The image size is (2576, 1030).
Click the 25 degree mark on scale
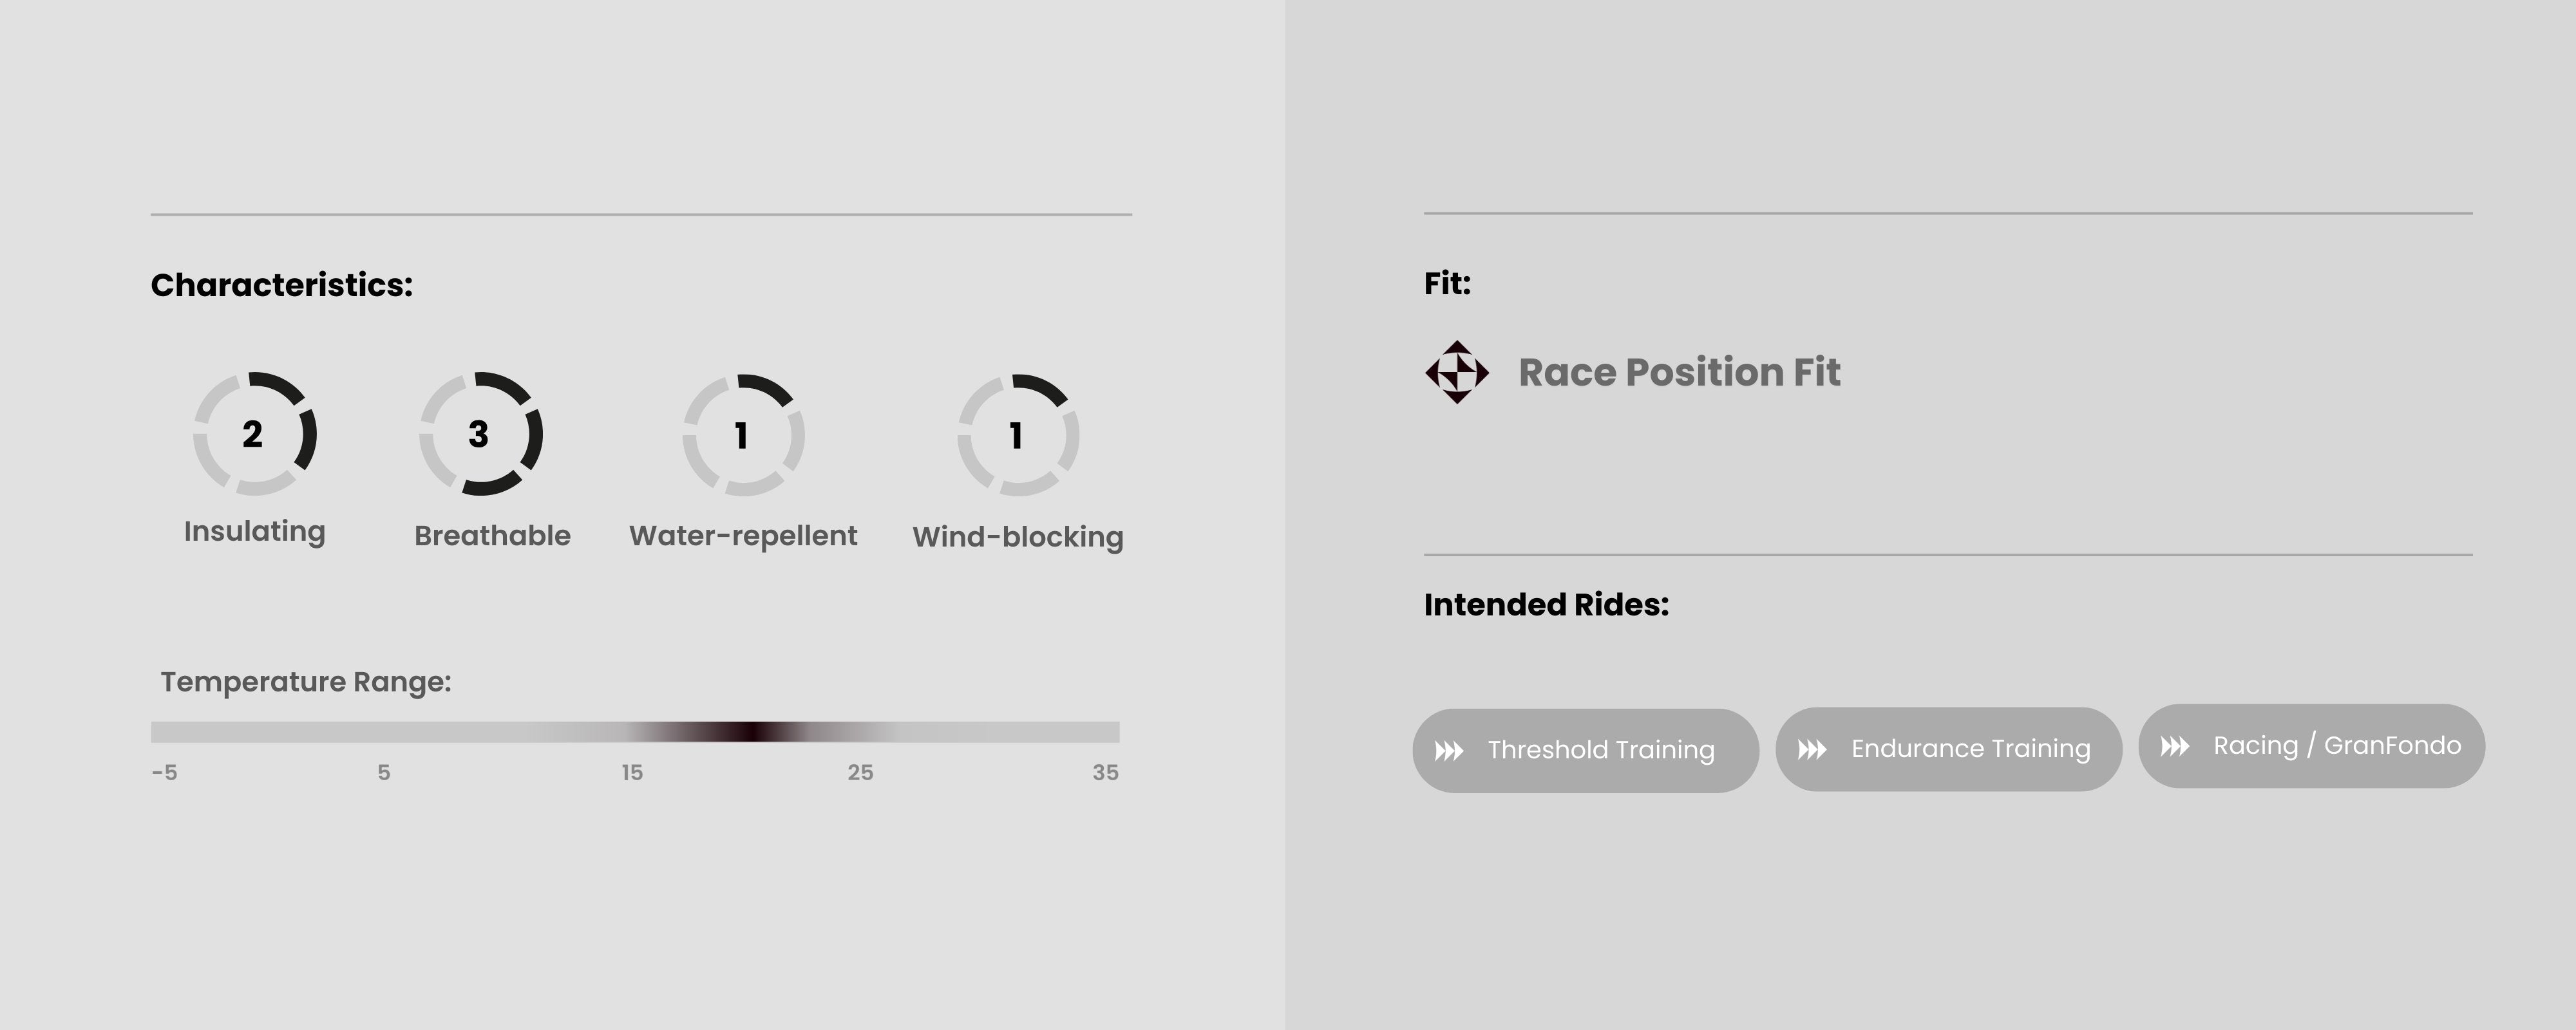point(860,772)
